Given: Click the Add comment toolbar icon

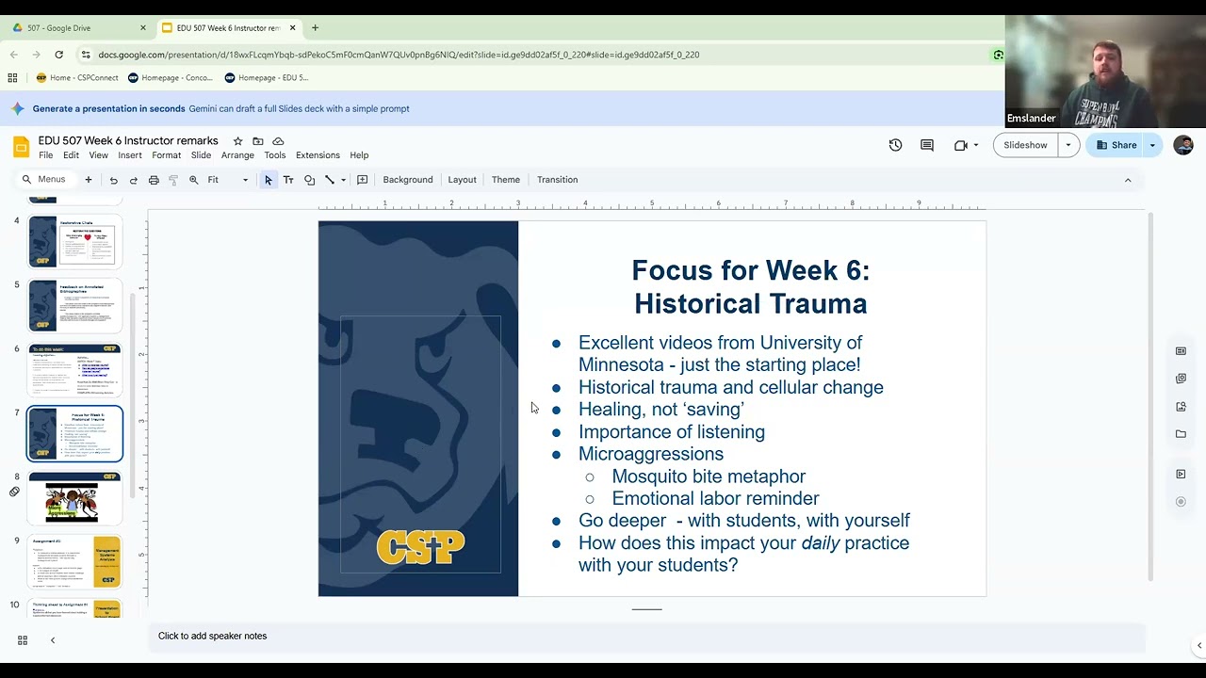Looking at the screenshot, I should point(362,180).
